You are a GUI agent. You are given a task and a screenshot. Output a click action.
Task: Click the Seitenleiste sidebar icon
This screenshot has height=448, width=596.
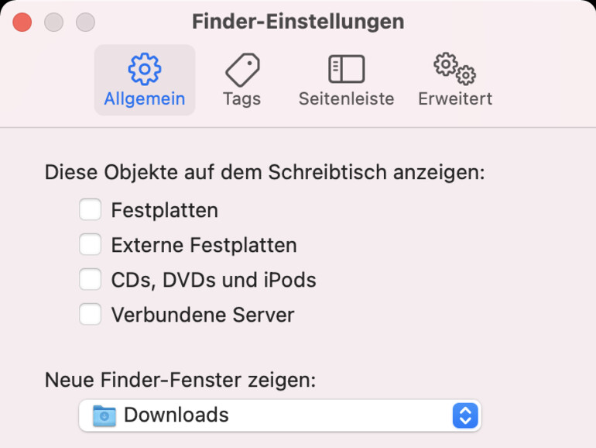point(346,69)
